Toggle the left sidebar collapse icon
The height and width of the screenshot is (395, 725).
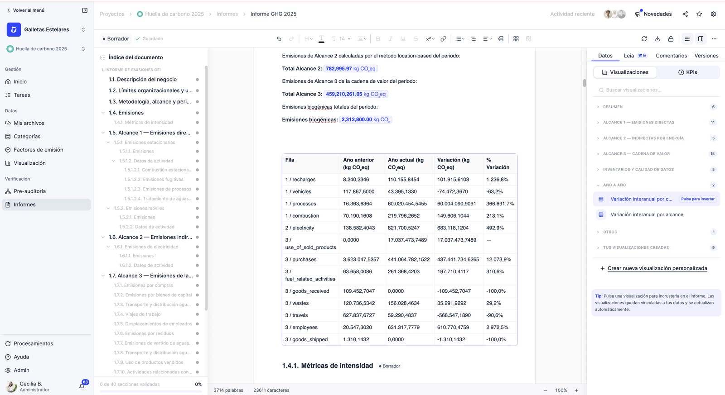click(x=85, y=10)
